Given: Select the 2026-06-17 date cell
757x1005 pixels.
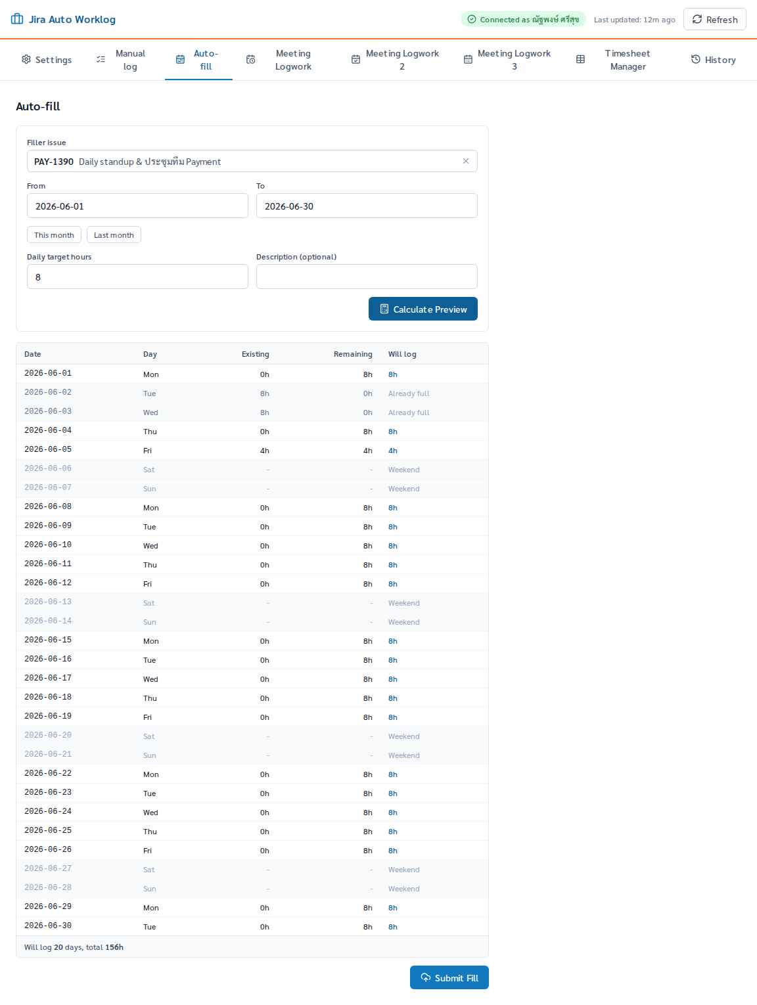Looking at the screenshot, I should pyautogui.click(x=48, y=678).
